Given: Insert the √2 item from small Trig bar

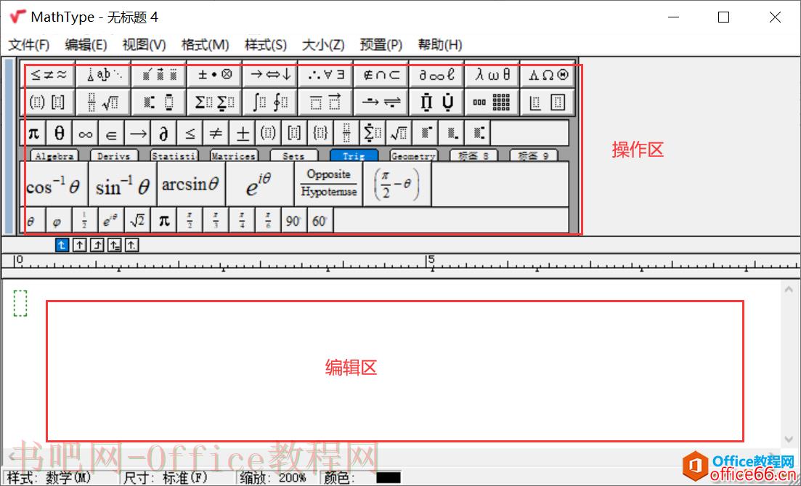Looking at the screenshot, I should click(x=137, y=221).
